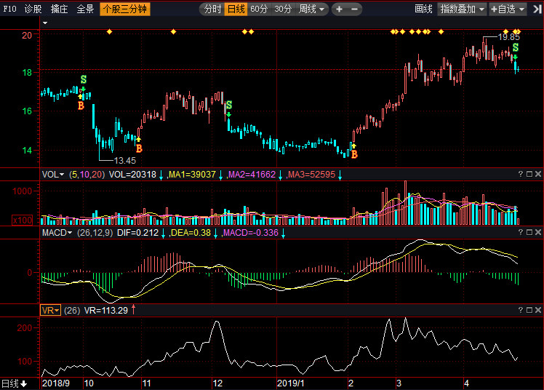The width and height of the screenshot is (544, 390).
Task: Open the VOL indicator selector dropdown
Action: 52,175
